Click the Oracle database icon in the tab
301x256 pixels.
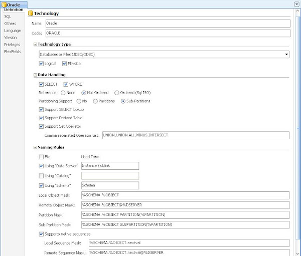4,5
